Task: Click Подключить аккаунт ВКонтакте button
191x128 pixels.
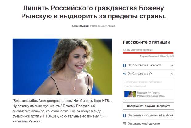Action: point(148,106)
